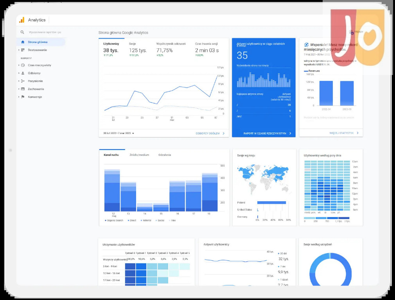Click the Revenues legend marker

306,71
